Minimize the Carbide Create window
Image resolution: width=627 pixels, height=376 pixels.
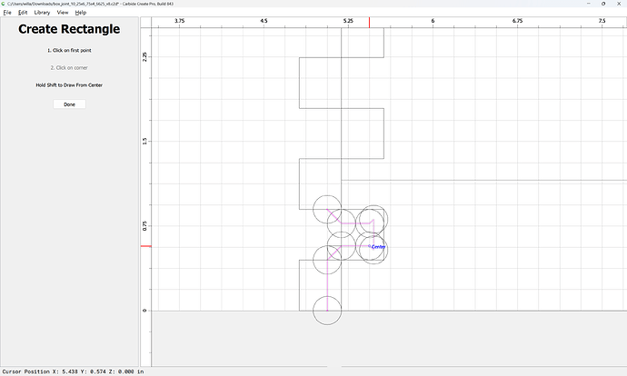(589, 4)
